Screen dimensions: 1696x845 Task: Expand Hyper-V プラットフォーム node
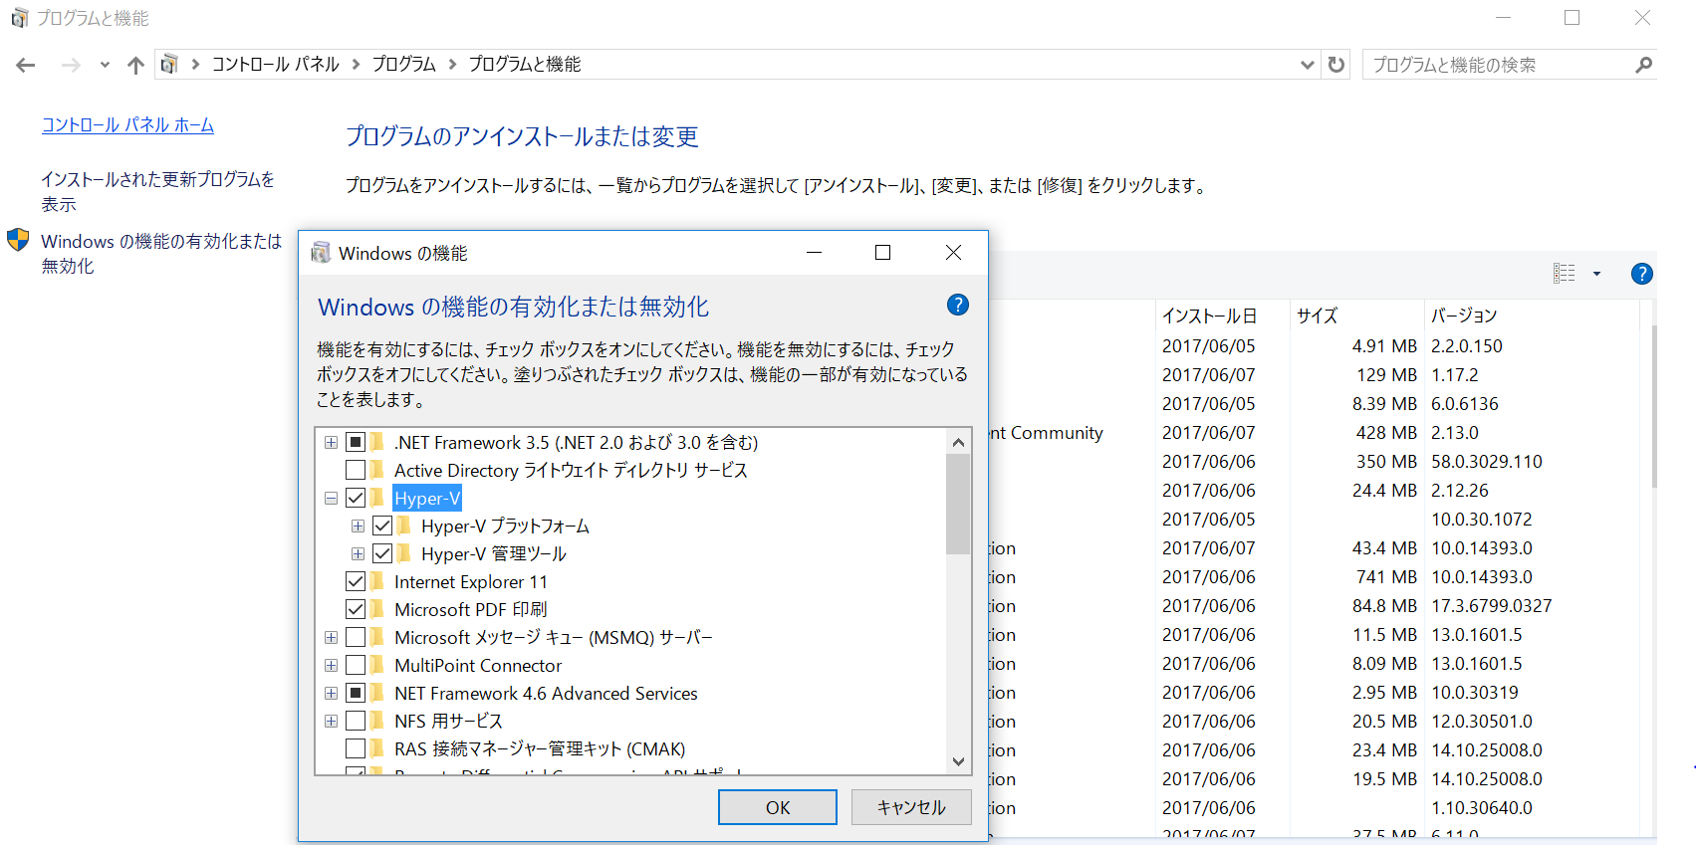358,526
